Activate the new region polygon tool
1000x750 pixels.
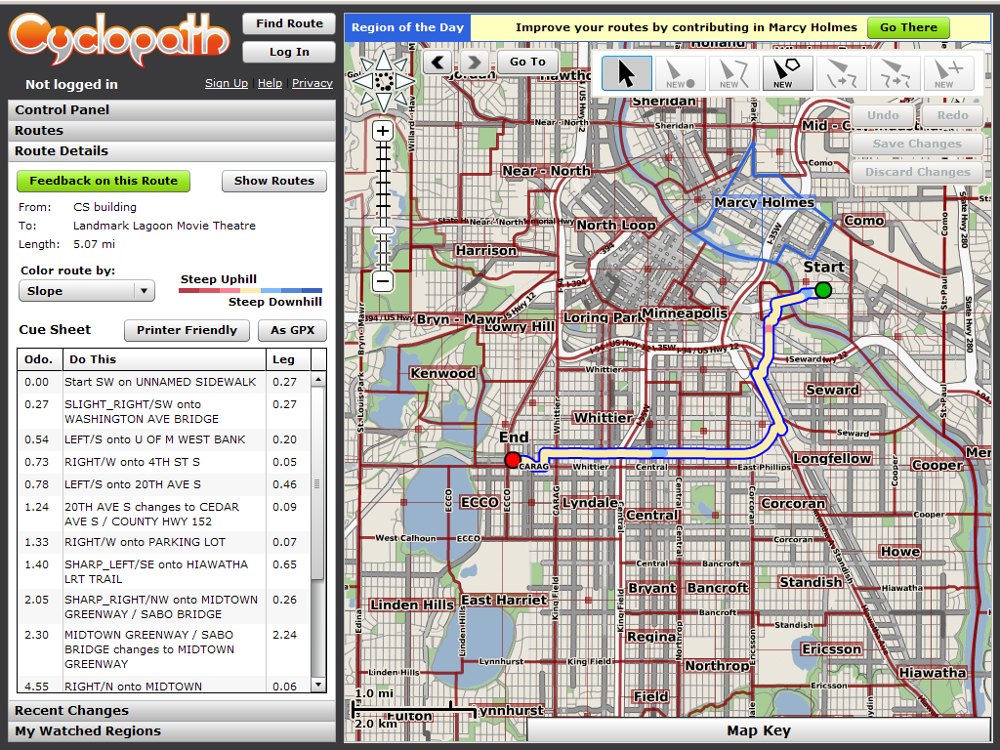(788, 72)
